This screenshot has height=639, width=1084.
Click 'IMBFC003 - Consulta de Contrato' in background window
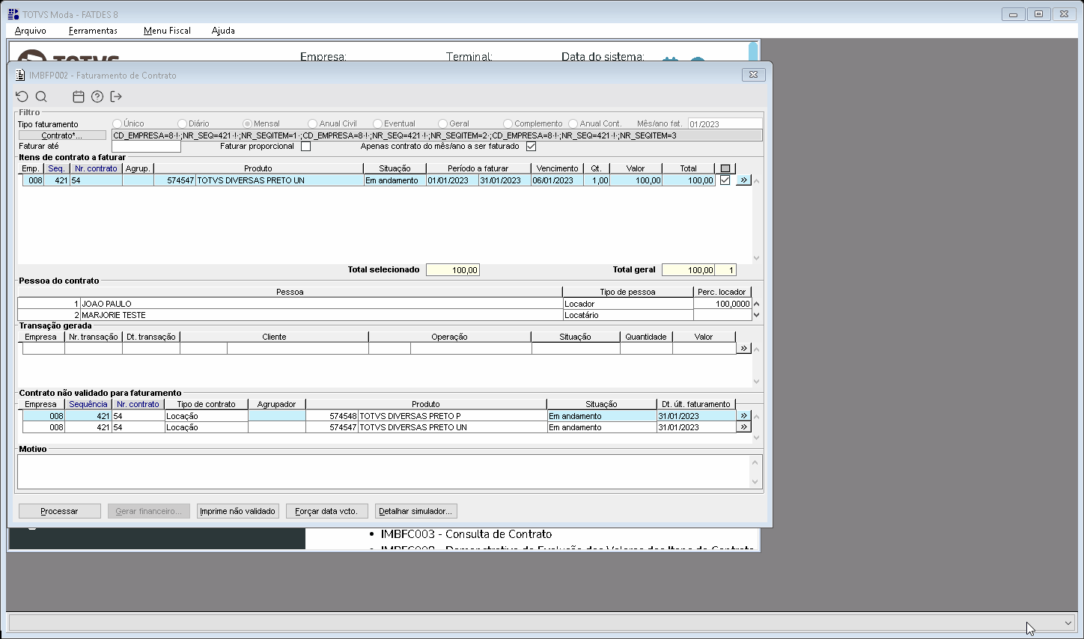click(466, 534)
